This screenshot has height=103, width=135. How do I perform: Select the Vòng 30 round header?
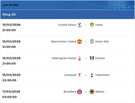[x=67, y=15]
